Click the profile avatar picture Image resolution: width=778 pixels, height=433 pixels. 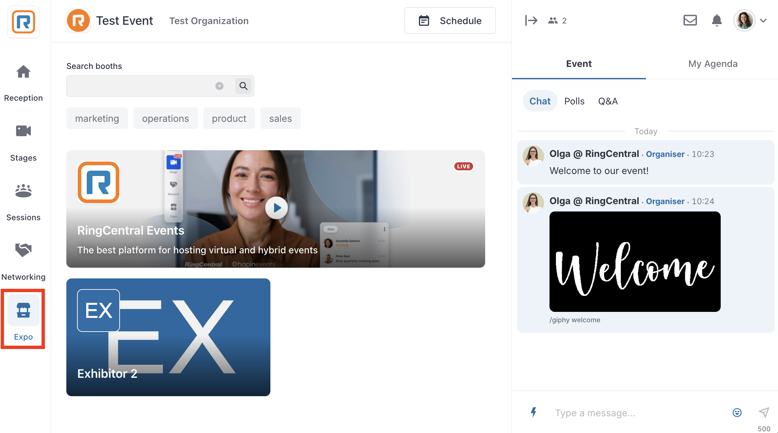[x=744, y=20]
